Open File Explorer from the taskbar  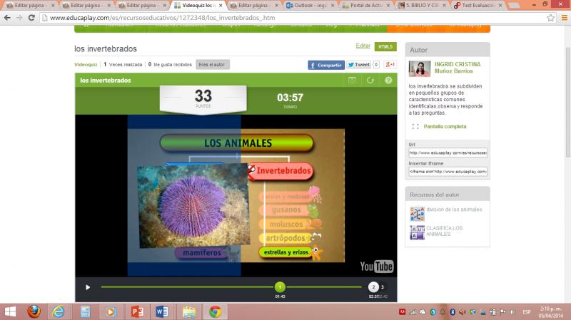pyautogui.click(x=189, y=311)
